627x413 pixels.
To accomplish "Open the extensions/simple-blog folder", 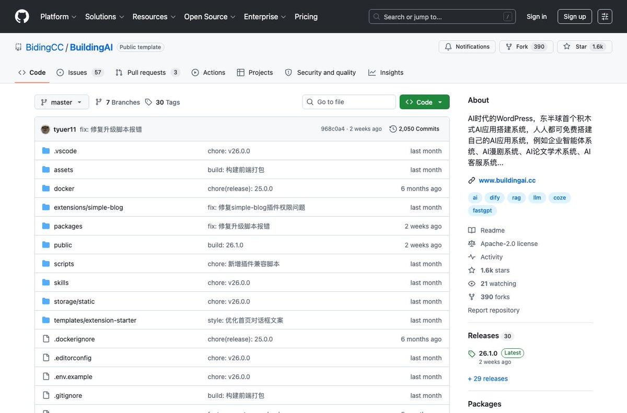I will [88, 207].
